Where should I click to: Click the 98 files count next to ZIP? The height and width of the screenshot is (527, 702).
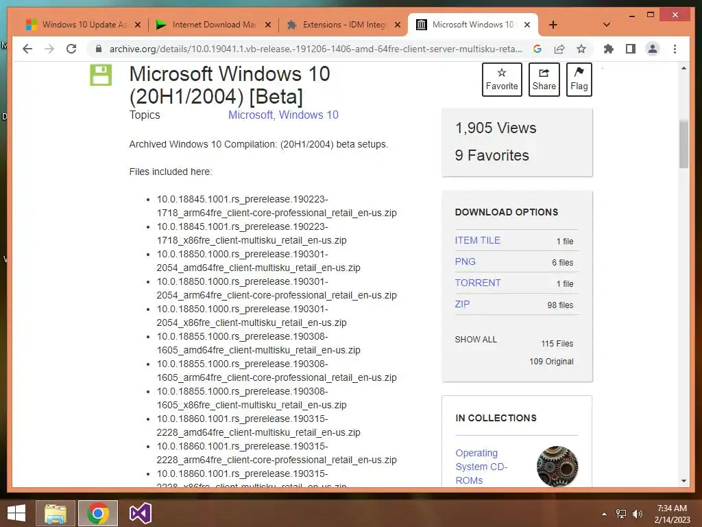[x=560, y=305]
